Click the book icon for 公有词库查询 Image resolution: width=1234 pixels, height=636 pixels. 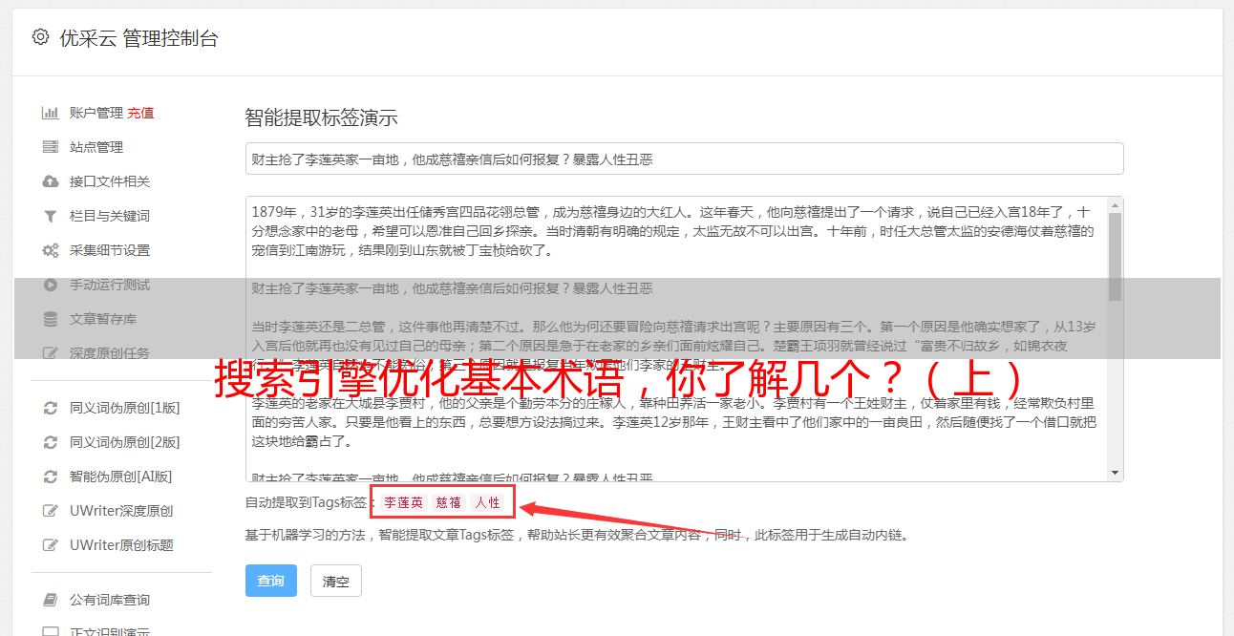[x=51, y=600]
